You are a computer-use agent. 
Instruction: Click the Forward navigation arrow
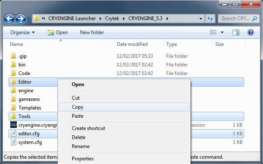pos(21,18)
